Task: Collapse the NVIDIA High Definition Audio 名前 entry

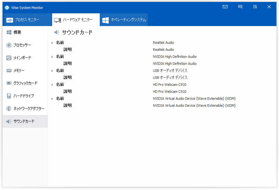Action: pyautogui.click(x=52, y=57)
